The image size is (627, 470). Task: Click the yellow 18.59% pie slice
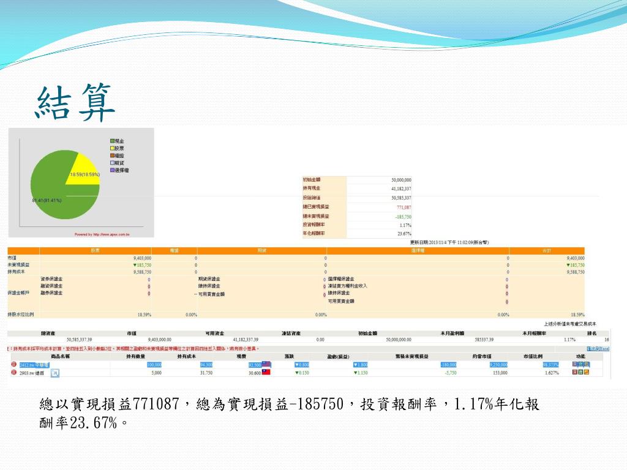click(84, 173)
